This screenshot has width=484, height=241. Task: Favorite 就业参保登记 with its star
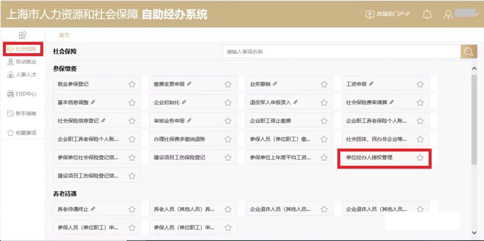[132, 84]
